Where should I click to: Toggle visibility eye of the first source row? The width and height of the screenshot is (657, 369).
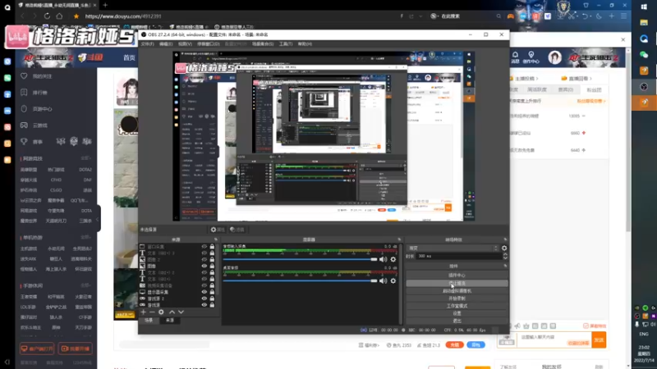point(204,247)
